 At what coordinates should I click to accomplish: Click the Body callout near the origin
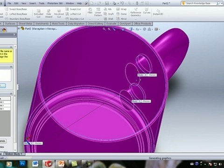tap(33, 143)
